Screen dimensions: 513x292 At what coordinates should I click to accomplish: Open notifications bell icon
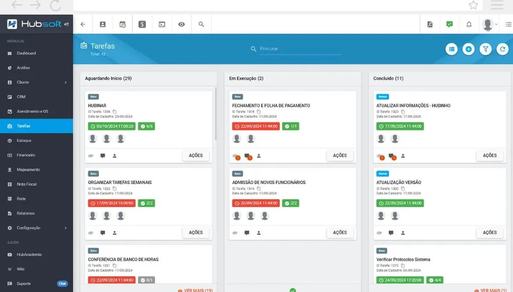tap(469, 24)
